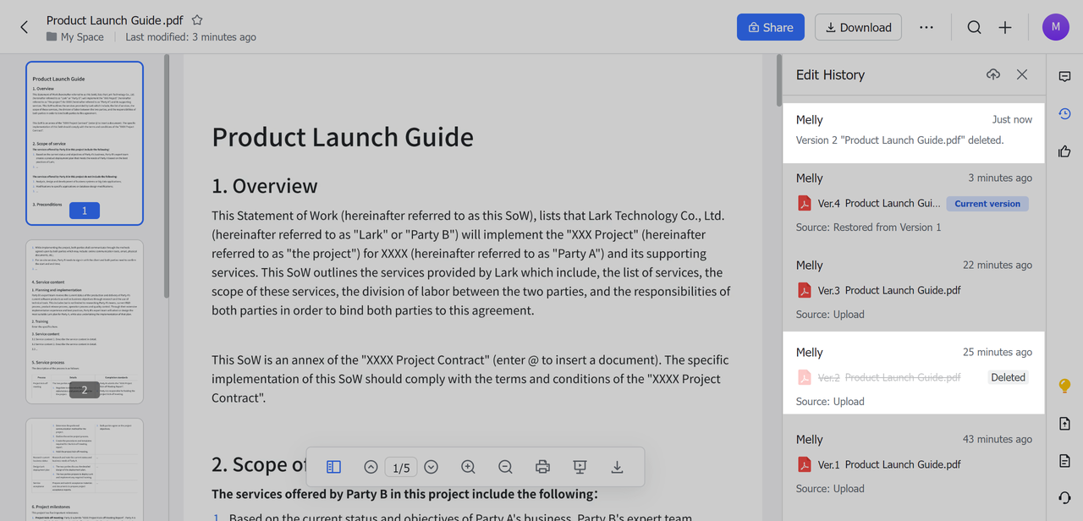Click the thumbs-up like icon
Image resolution: width=1083 pixels, height=521 pixels.
coord(1064,151)
